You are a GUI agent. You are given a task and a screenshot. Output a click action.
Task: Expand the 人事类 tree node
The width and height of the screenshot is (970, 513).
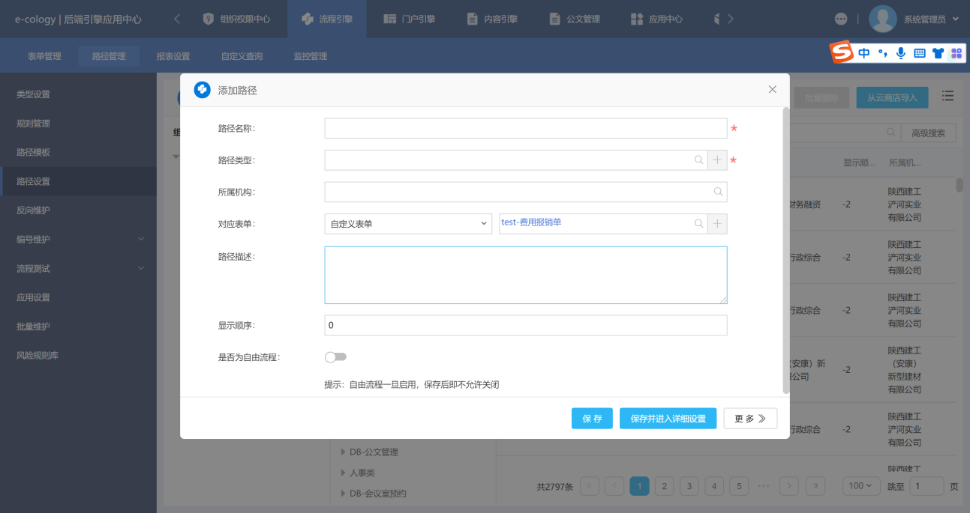click(344, 473)
